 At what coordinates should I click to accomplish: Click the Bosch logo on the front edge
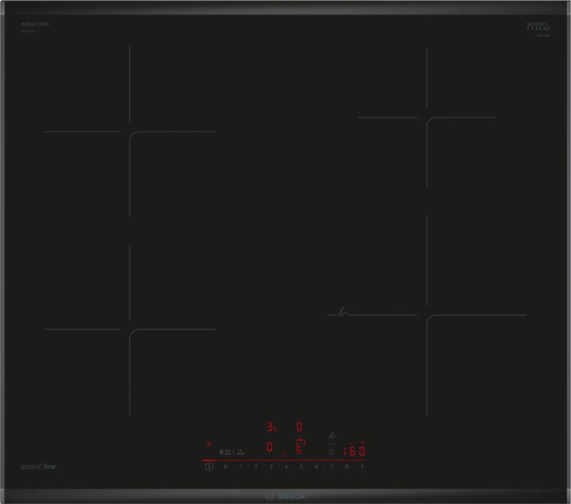pyautogui.click(x=286, y=496)
